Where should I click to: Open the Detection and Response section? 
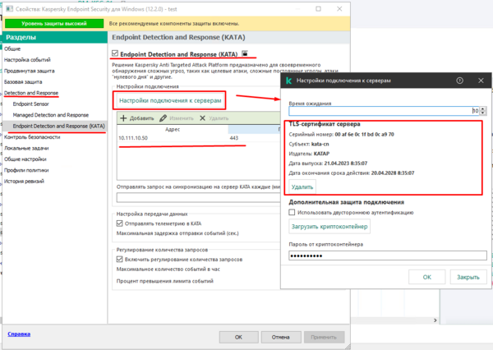(x=30, y=94)
